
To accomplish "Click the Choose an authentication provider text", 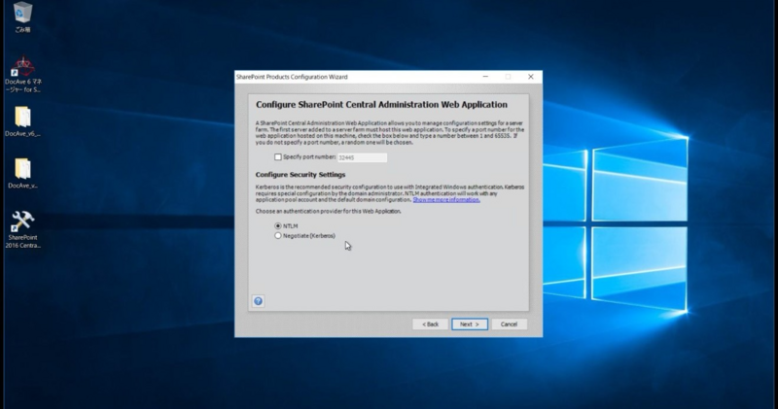I will coord(328,211).
